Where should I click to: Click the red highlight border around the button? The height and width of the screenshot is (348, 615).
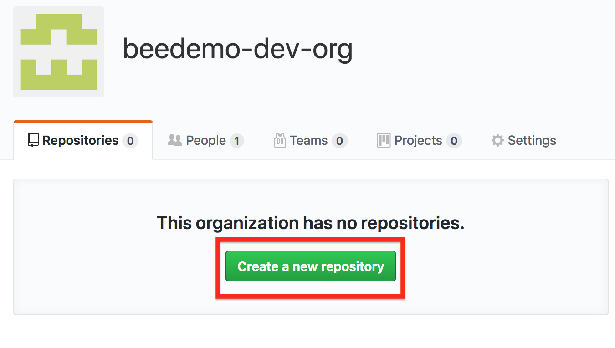tap(310, 240)
